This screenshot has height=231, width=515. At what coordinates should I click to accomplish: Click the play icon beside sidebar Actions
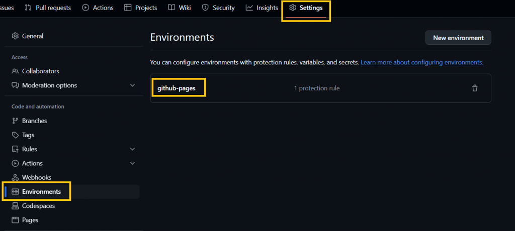pyautogui.click(x=15, y=163)
